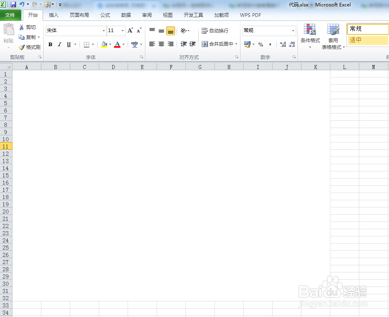Open the font size dropdown showing 11
This screenshot has height=317, width=389.
[x=122, y=31]
